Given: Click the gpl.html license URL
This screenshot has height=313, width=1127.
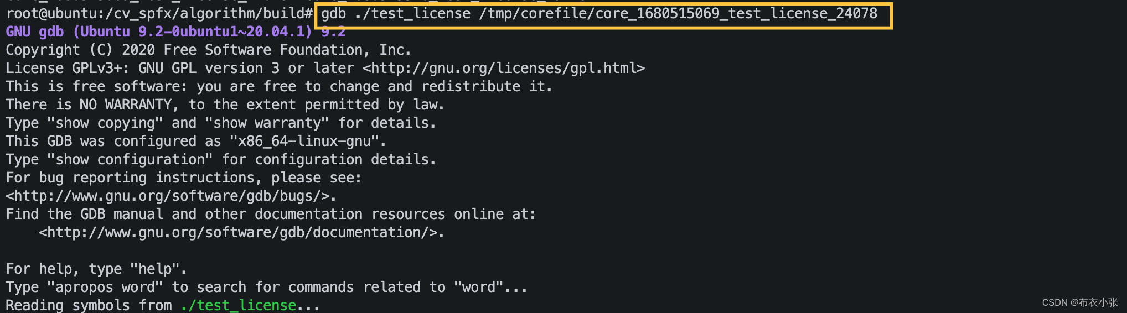Looking at the screenshot, I should (504, 68).
